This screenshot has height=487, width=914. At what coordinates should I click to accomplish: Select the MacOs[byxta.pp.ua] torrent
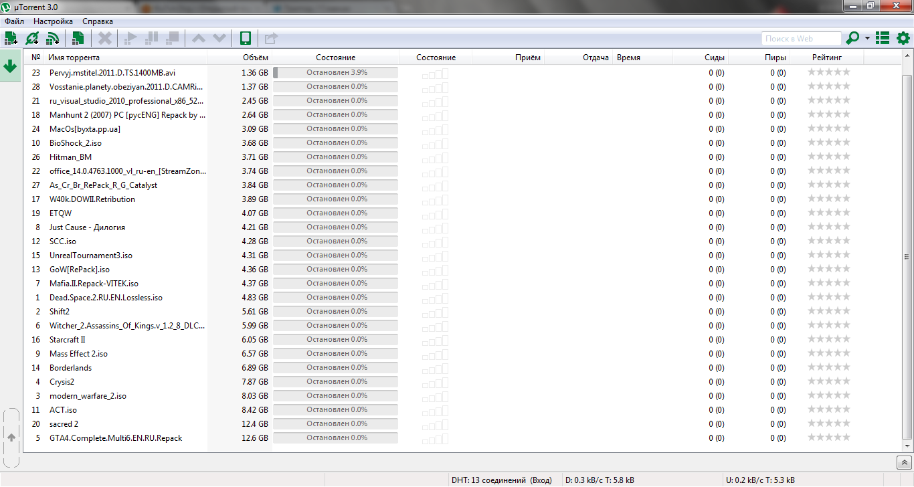click(x=85, y=128)
